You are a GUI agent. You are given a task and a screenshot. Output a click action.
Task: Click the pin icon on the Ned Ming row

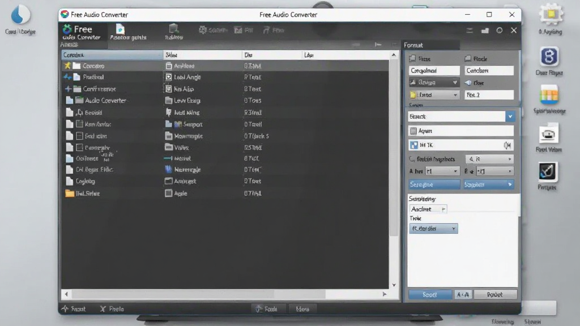168,112
